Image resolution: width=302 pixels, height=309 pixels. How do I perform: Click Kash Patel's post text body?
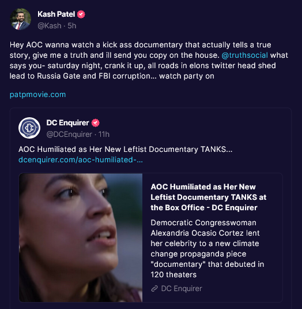point(149,60)
